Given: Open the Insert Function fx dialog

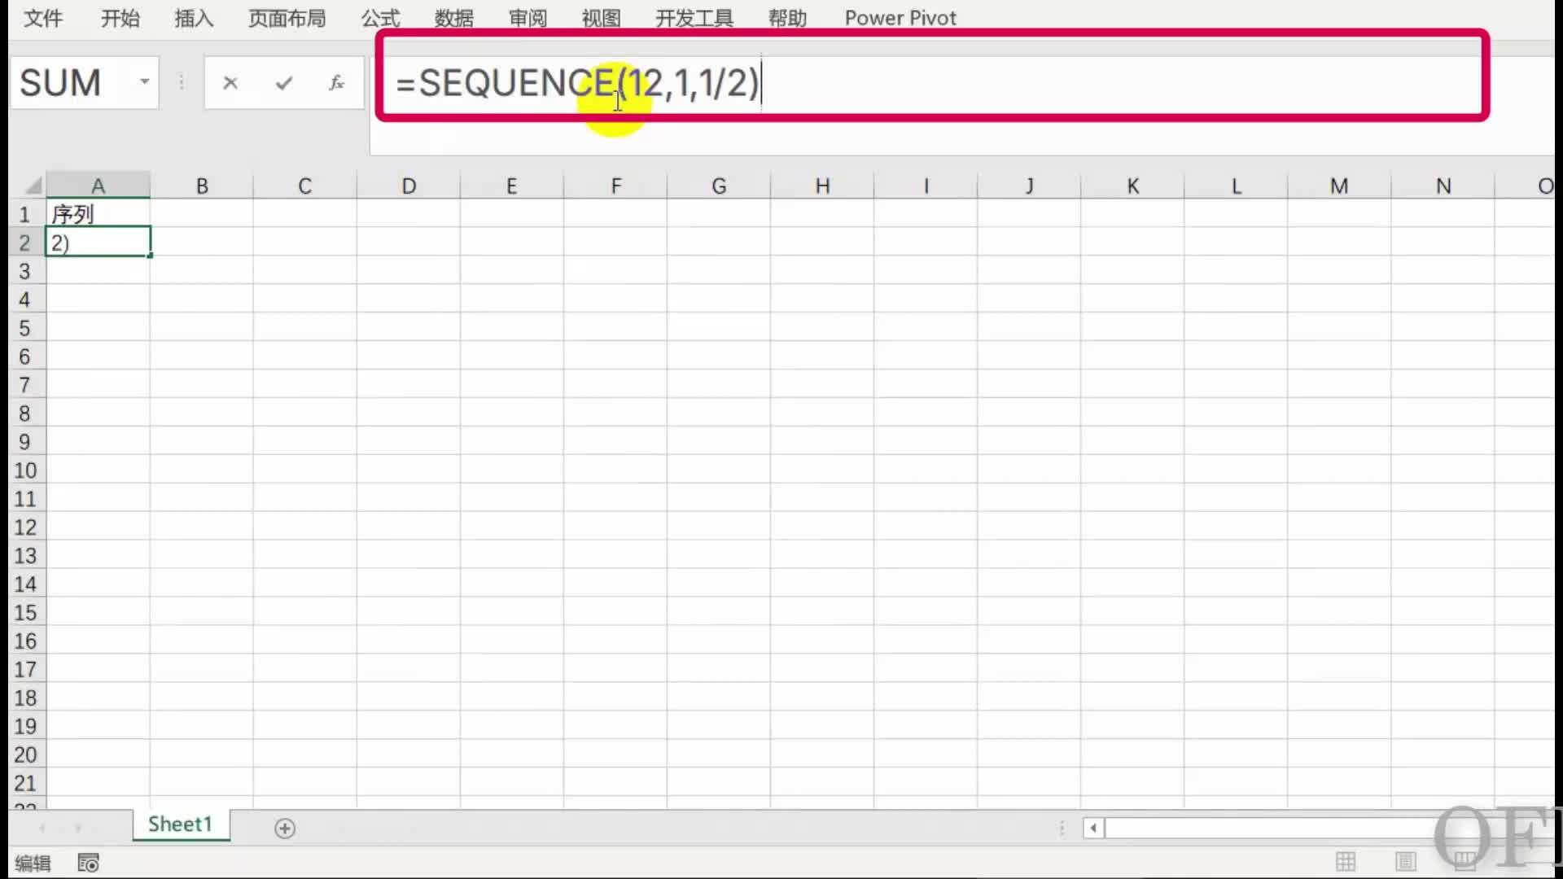Looking at the screenshot, I should pos(336,83).
